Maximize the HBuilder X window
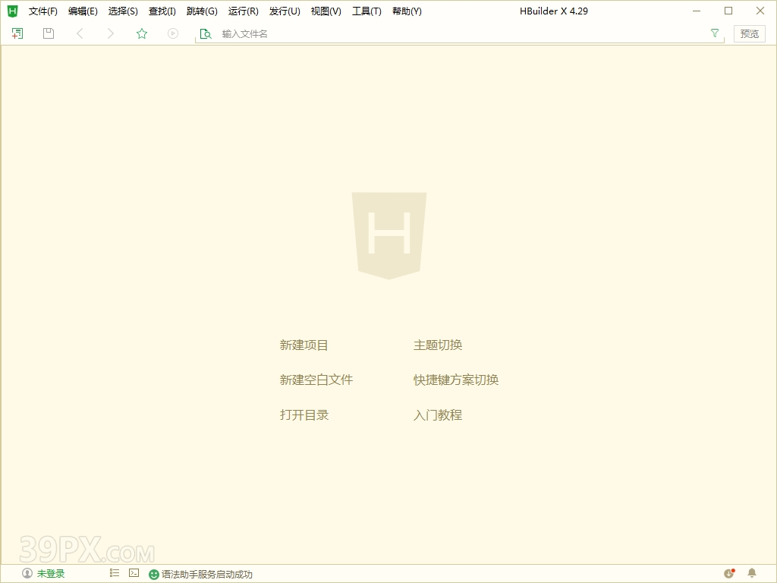The width and height of the screenshot is (777, 583). pyautogui.click(x=728, y=11)
